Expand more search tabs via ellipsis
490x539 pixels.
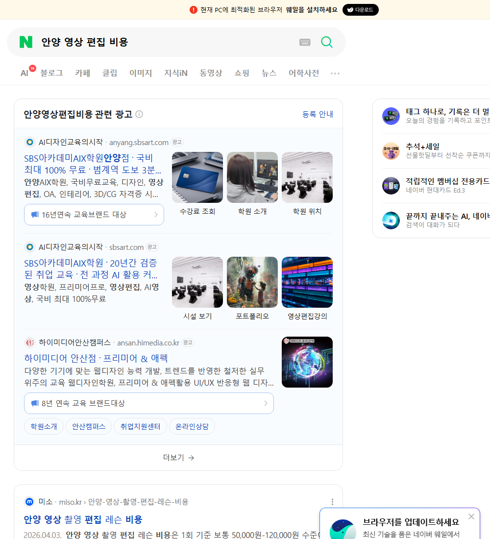click(335, 73)
